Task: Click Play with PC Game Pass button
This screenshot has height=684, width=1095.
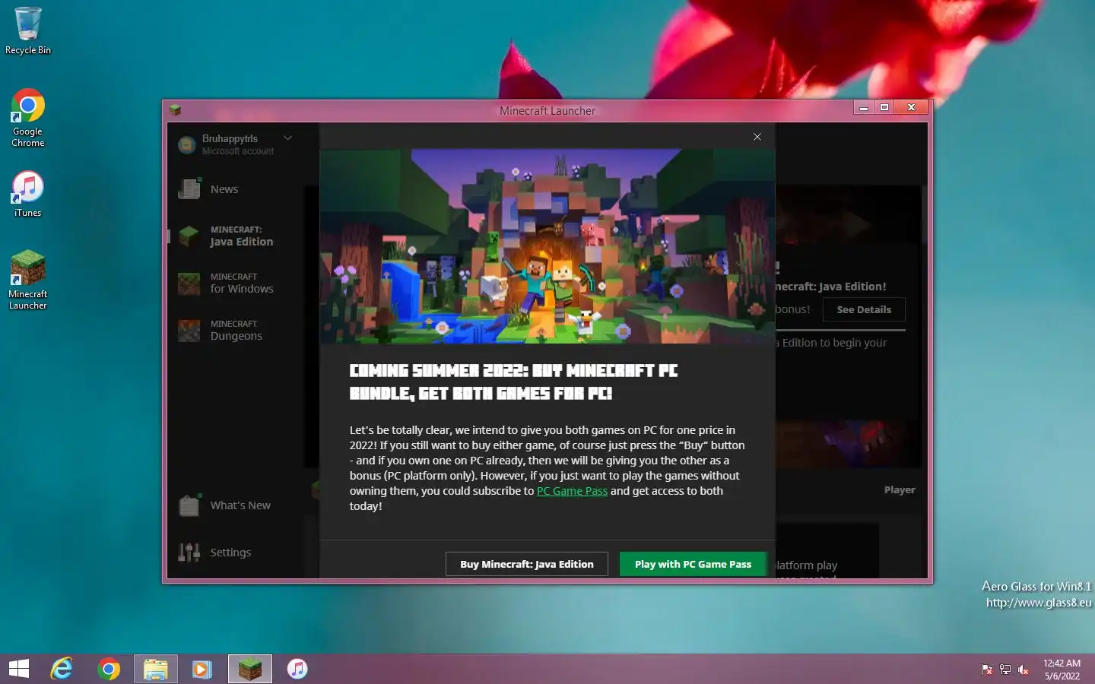Action: pos(693,564)
